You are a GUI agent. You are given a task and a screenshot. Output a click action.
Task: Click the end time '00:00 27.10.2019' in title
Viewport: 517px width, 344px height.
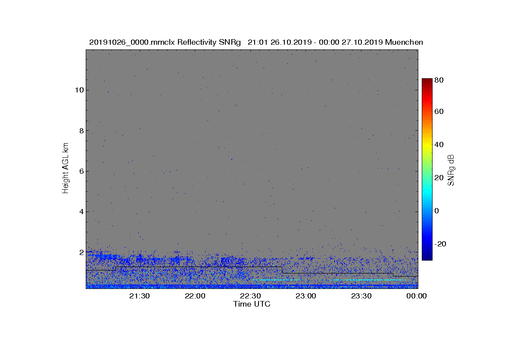coord(351,42)
